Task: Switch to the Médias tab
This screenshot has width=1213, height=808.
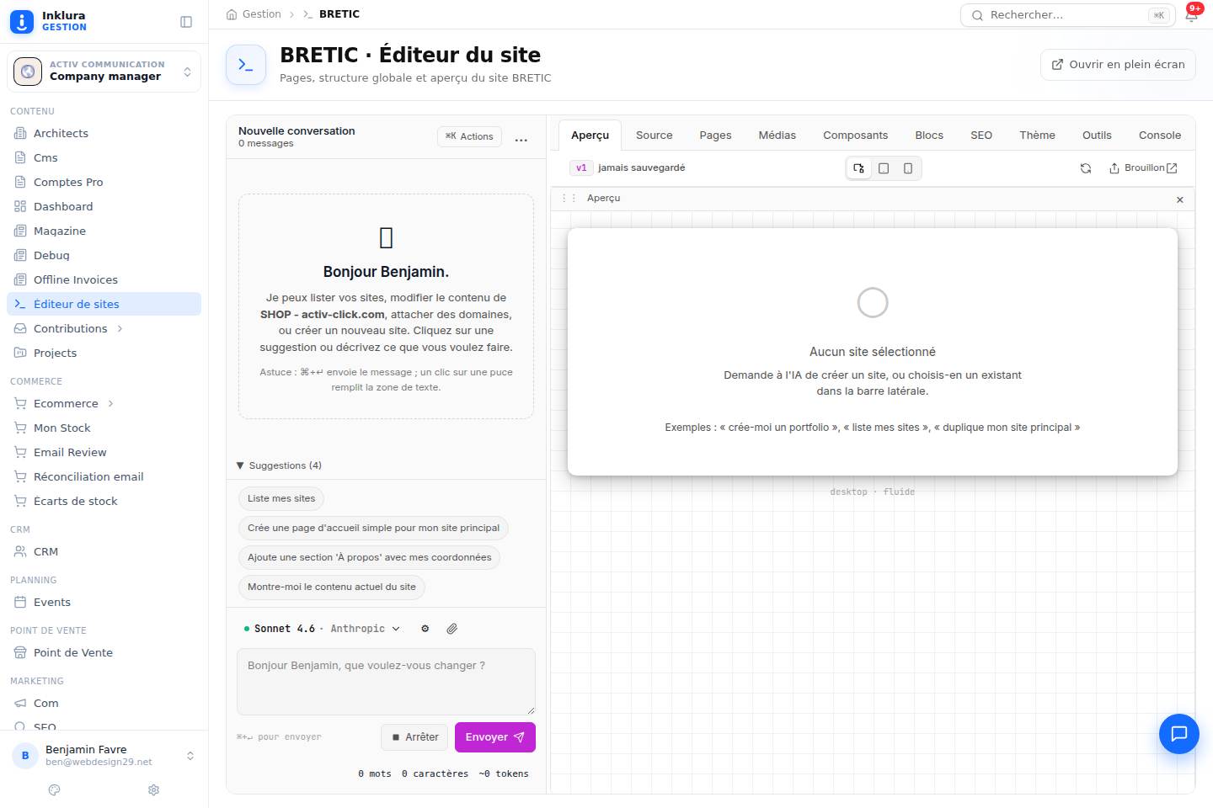Action: (777, 135)
